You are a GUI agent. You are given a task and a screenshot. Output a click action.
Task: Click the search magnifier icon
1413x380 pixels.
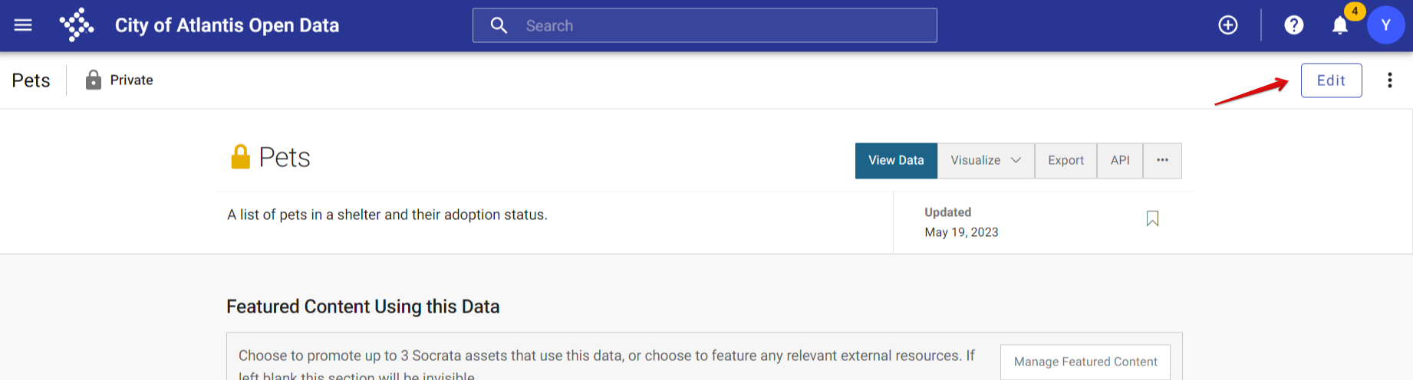click(x=499, y=25)
